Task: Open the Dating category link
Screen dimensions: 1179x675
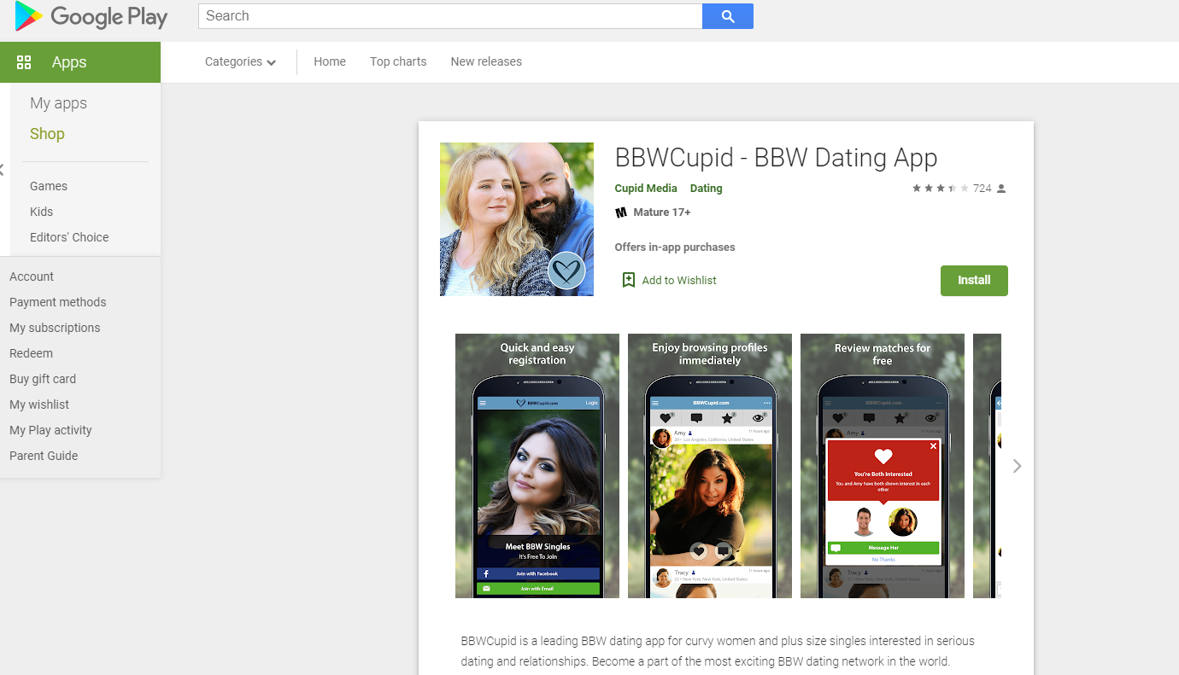Action: [x=706, y=189]
